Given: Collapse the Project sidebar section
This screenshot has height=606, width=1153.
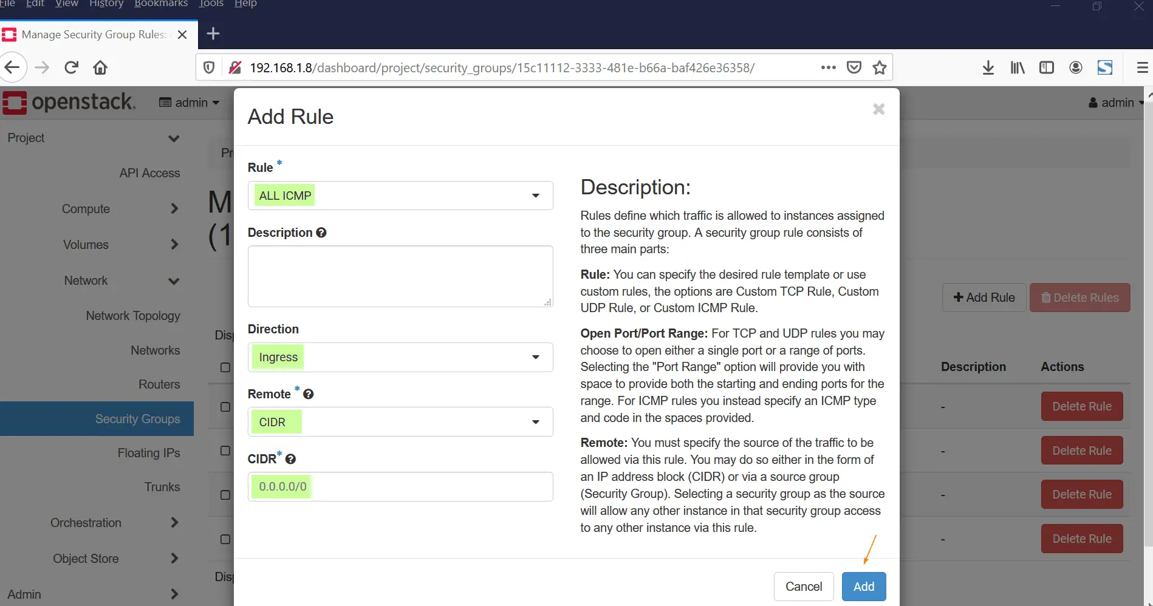Looking at the screenshot, I should [93, 138].
